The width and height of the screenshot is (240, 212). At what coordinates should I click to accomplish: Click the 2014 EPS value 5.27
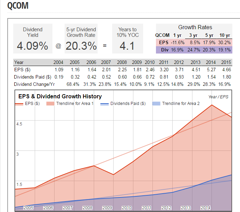click(x=211, y=70)
